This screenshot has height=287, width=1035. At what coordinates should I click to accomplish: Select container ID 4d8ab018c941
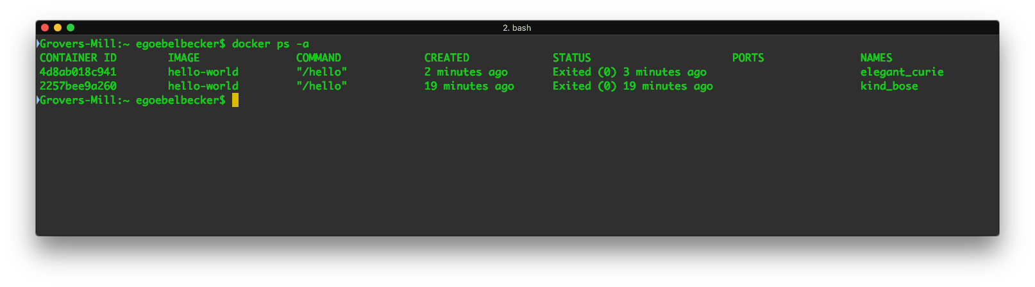[x=78, y=72]
